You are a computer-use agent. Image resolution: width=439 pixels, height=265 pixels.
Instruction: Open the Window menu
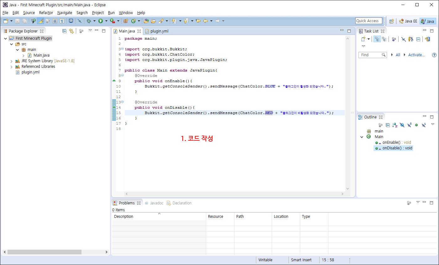[x=126, y=13]
